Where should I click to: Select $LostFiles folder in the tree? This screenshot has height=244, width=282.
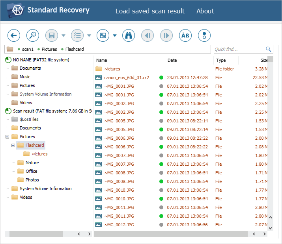tap(30, 119)
